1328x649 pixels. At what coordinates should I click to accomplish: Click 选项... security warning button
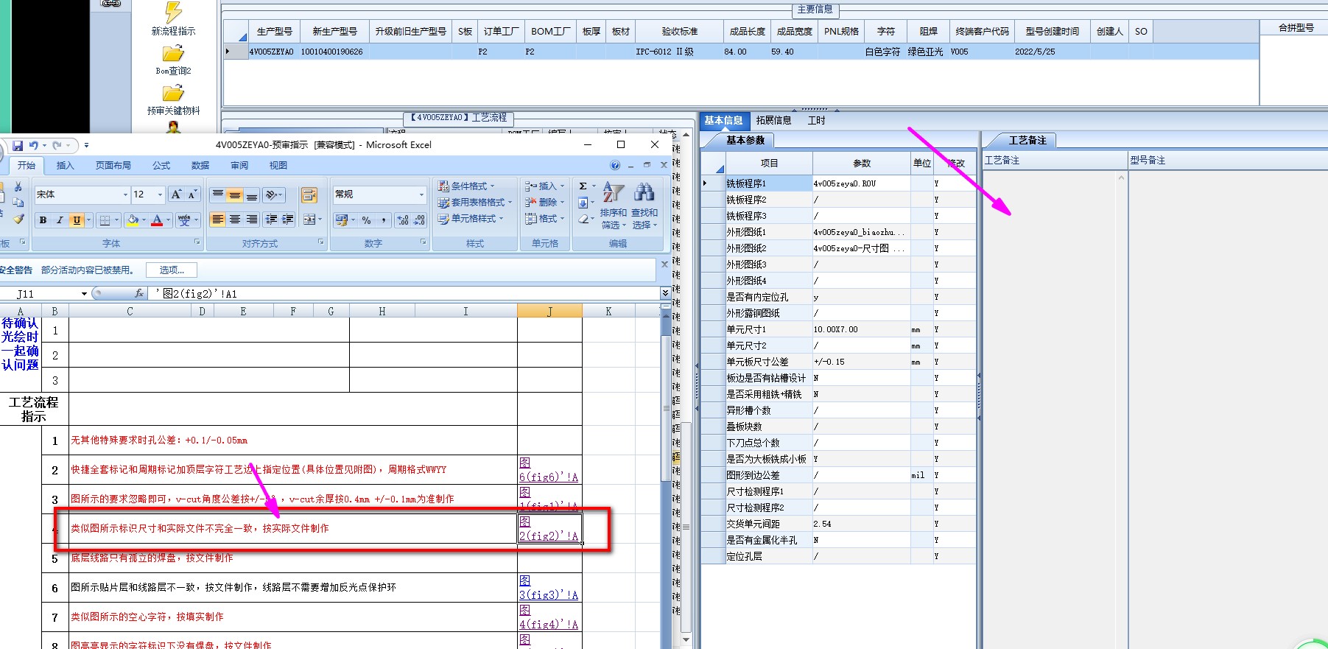(x=172, y=270)
